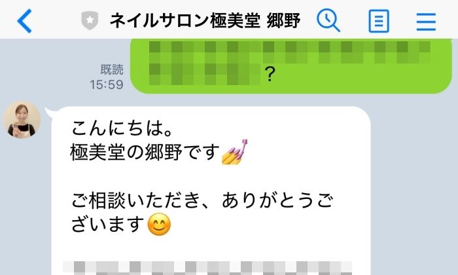Image resolution: width=458 pixels, height=275 pixels.
Task: Open chat search with the clock magnifier icon
Action: pyautogui.click(x=328, y=20)
